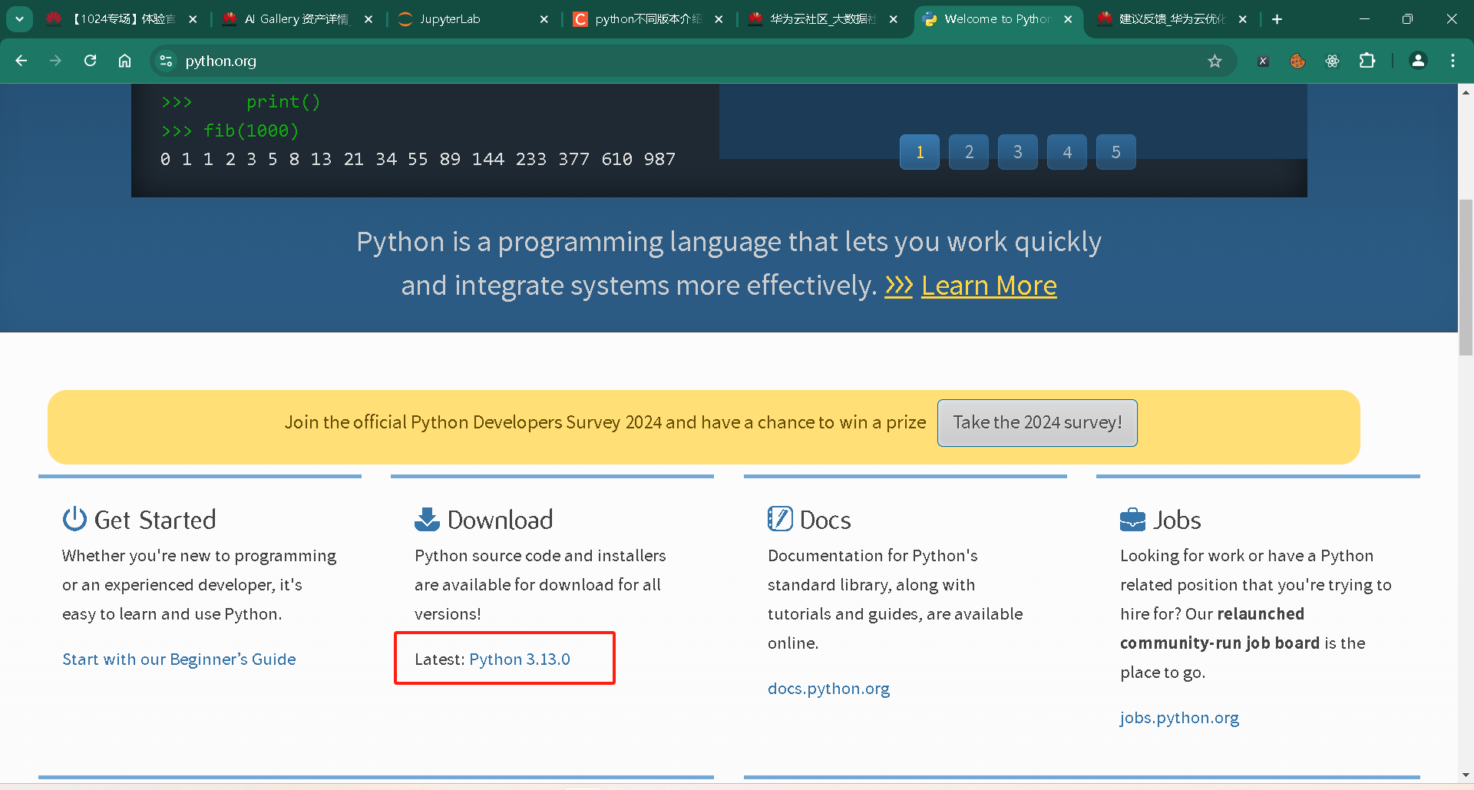Screen dimensions: 1474x790
Task: Open the Beginner's Guide link
Action: coord(179,659)
